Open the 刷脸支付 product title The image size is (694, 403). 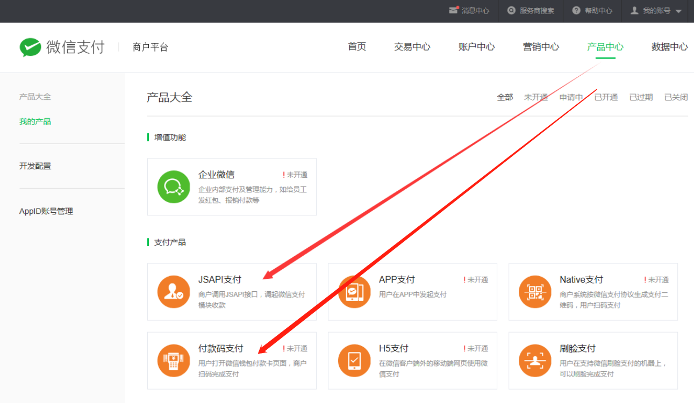(x=577, y=348)
